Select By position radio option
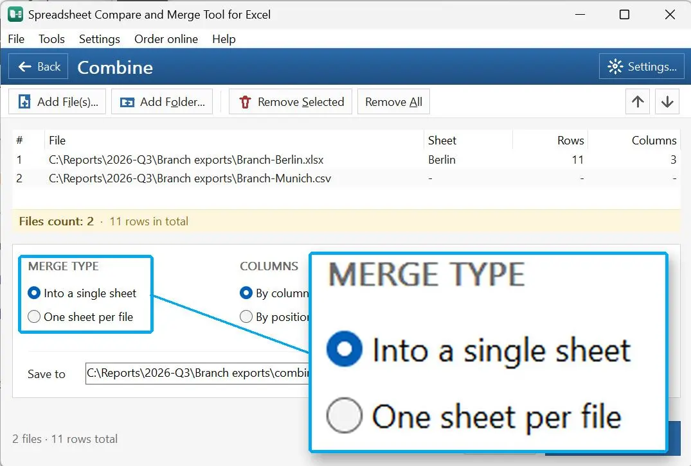Screen dimensions: 691x466 pos(274,317)
